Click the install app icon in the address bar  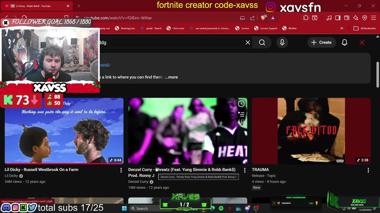[243, 18]
